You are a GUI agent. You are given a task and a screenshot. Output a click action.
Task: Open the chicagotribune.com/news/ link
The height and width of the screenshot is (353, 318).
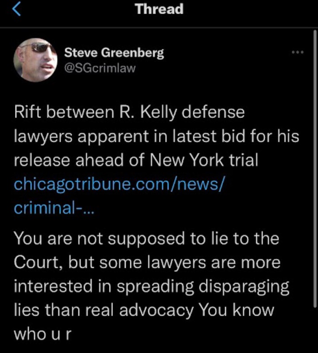tap(120, 184)
